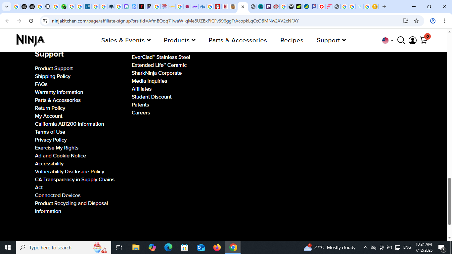Click the taskbar search box
This screenshot has height=254, width=452.
pyautogui.click(x=64, y=247)
